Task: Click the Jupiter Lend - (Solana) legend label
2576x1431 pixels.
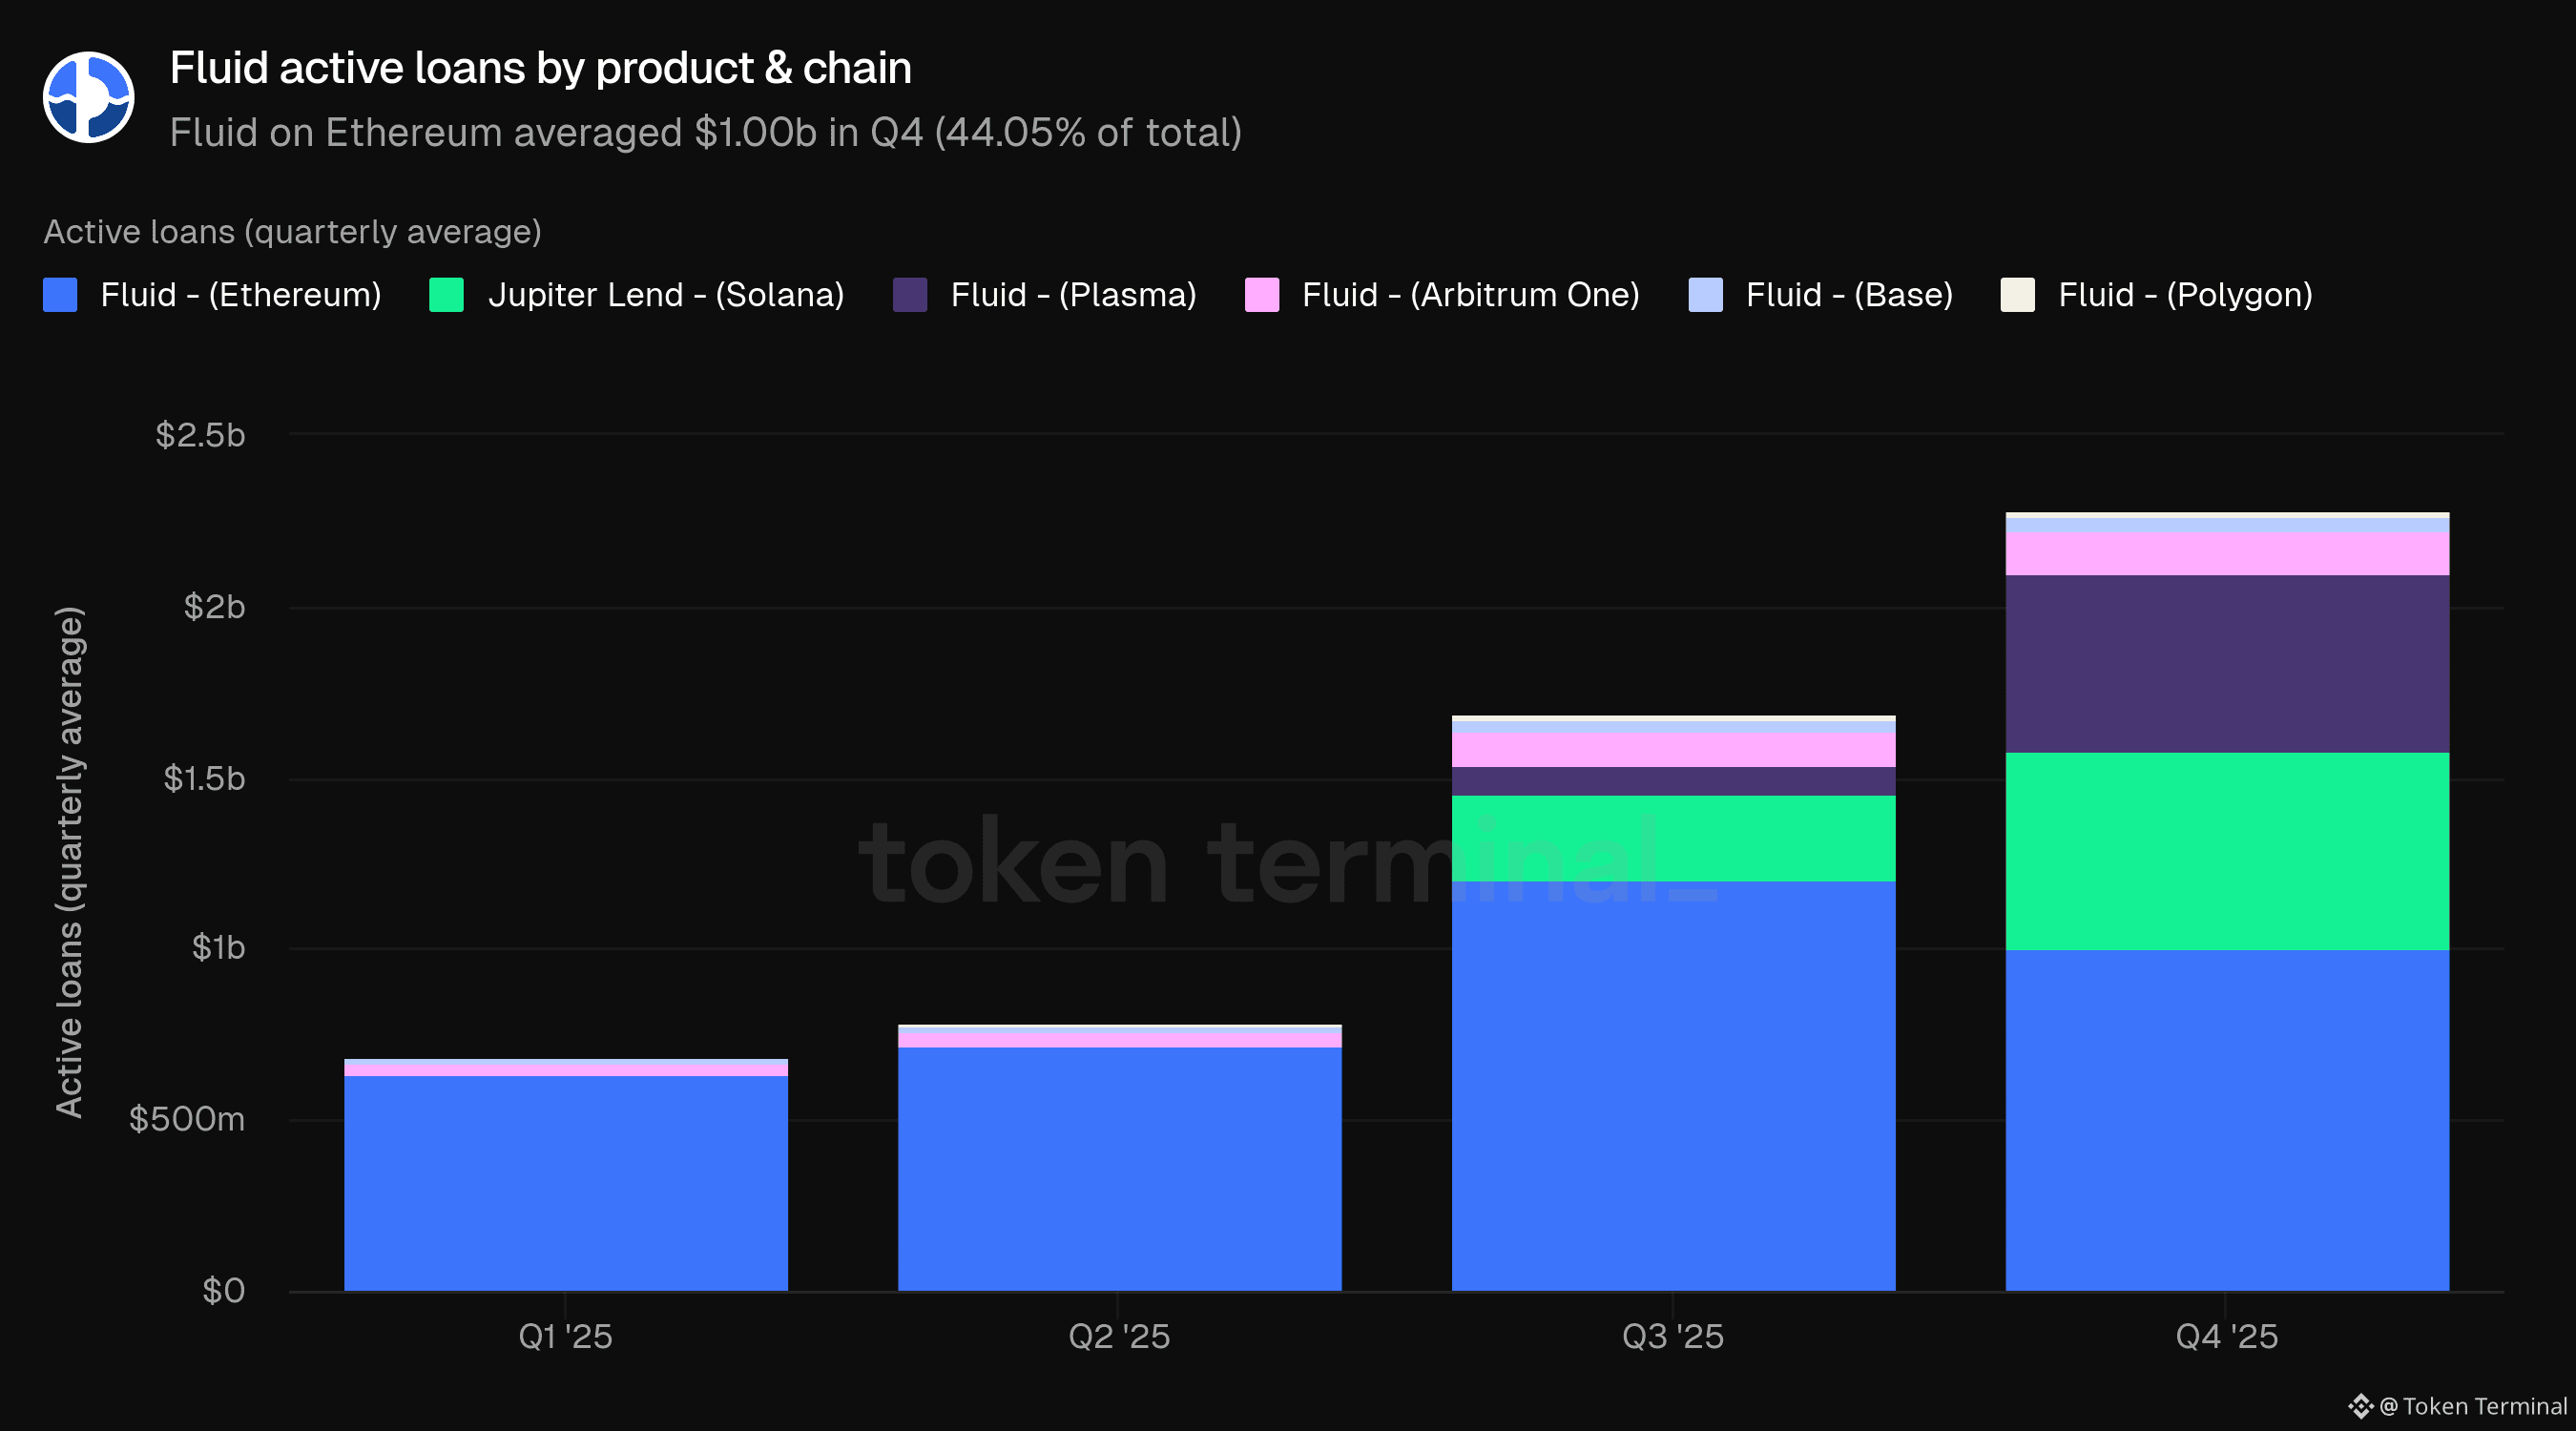Action: pyautogui.click(x=665, y=295)
